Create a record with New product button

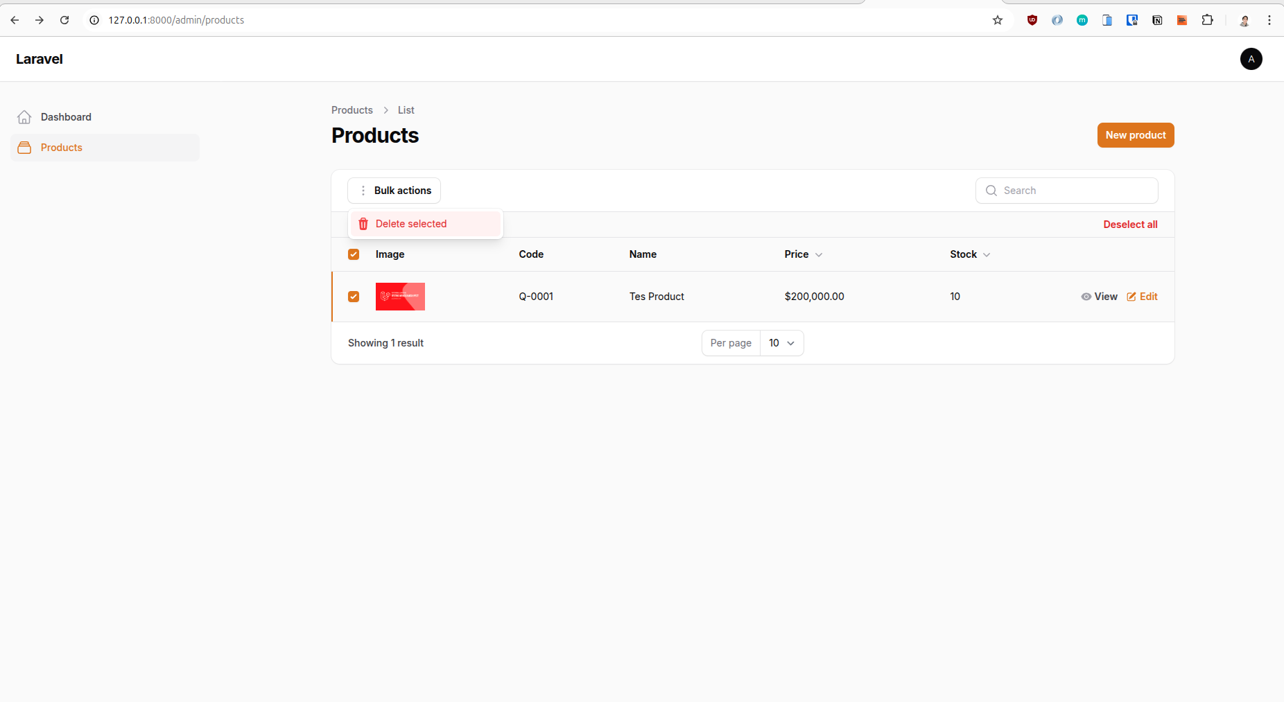1136,135
